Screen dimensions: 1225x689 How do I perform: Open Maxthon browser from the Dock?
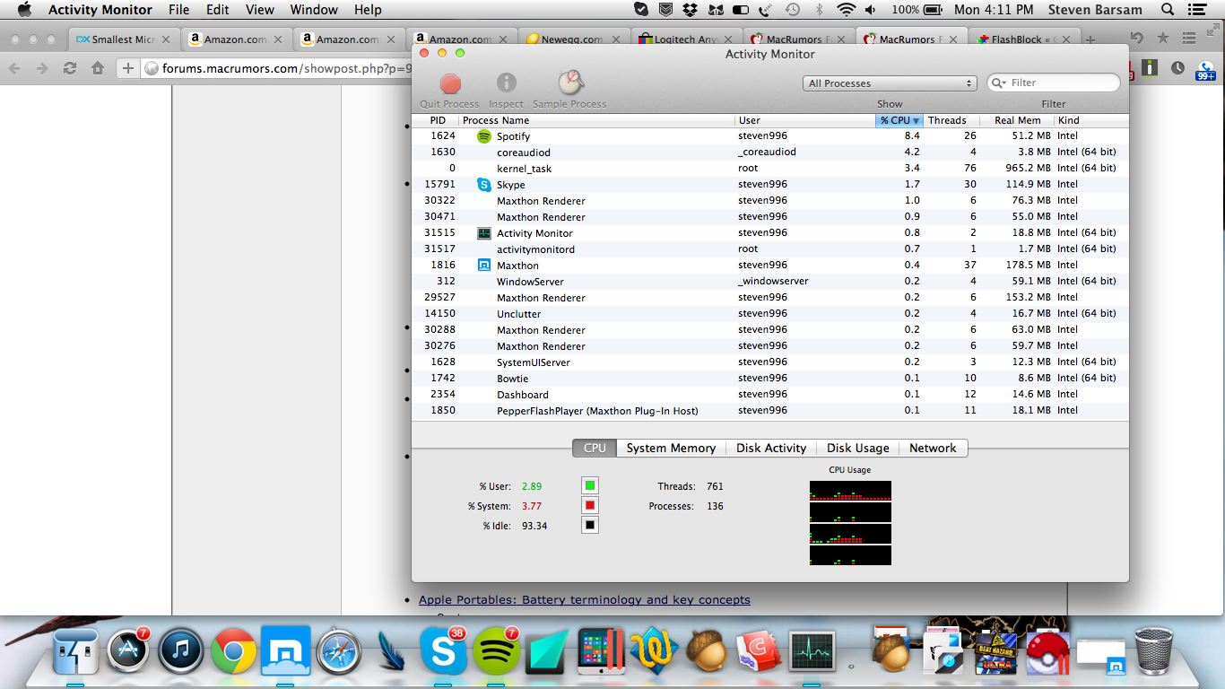286,650
